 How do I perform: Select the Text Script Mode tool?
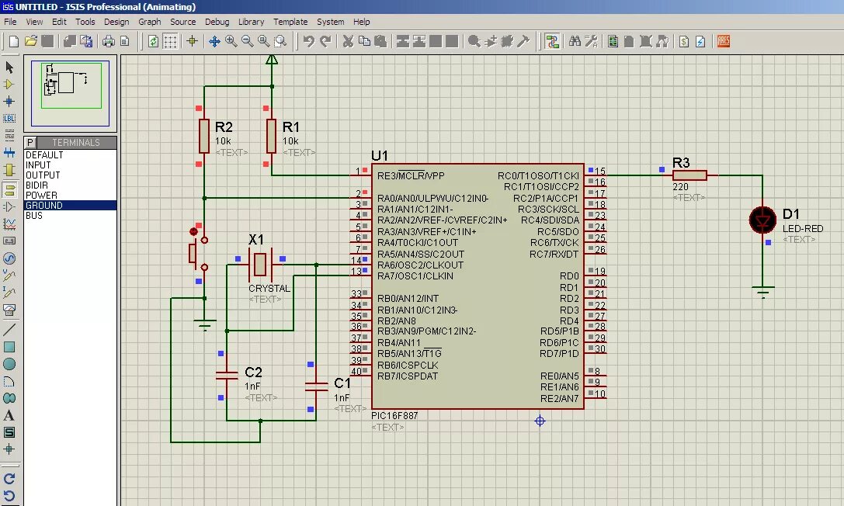(x=9, y=136)
